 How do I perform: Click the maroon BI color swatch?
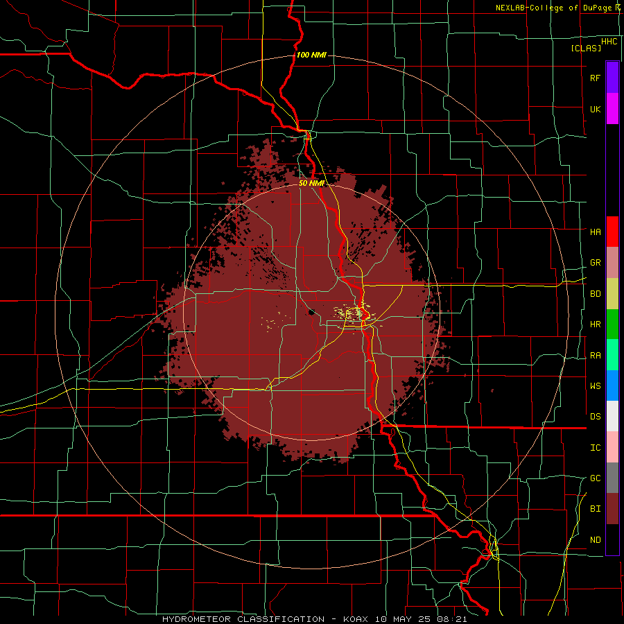[x=612, y=509]
